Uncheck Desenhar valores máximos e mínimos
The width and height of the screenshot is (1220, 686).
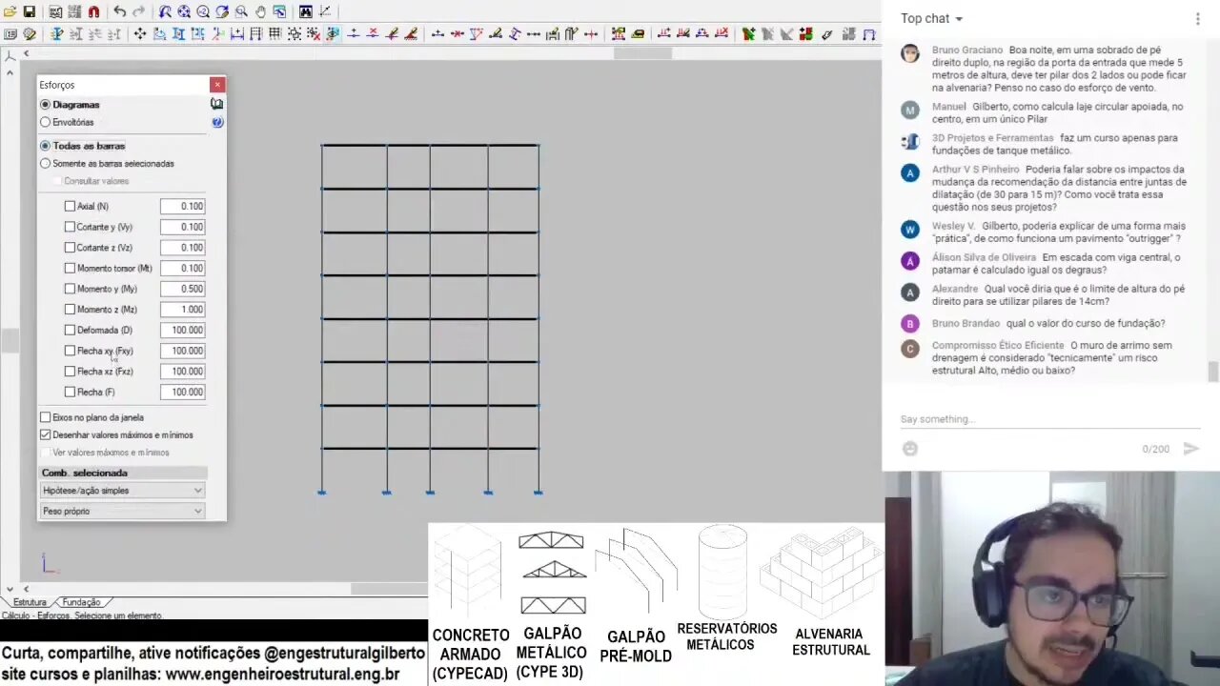[46, 434]
